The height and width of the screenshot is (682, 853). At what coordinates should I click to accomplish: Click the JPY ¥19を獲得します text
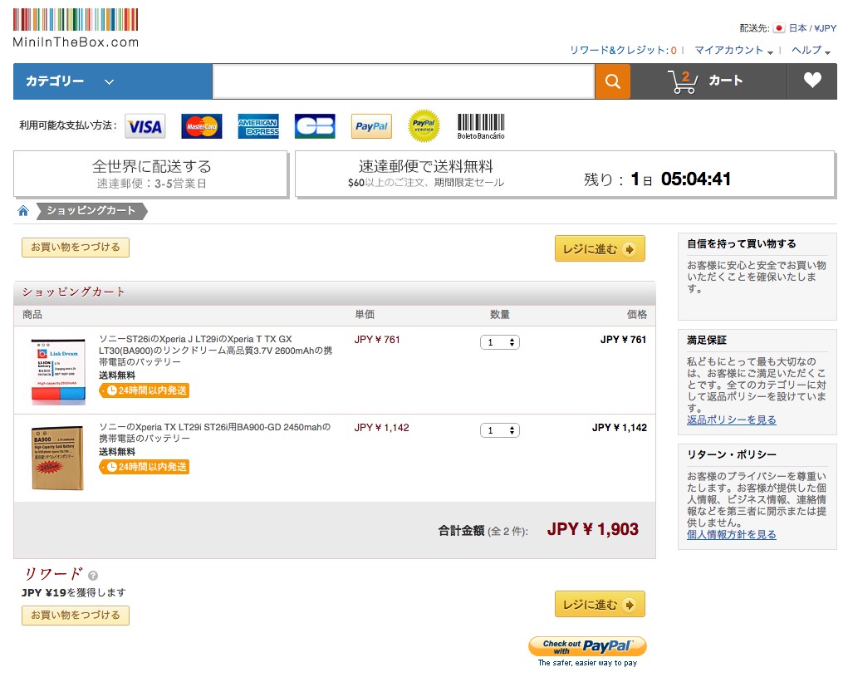[73, 592]
